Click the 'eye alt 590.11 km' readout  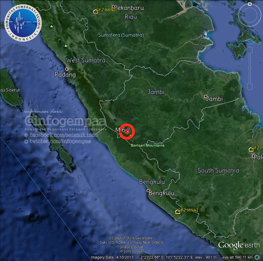pos(237,257)
